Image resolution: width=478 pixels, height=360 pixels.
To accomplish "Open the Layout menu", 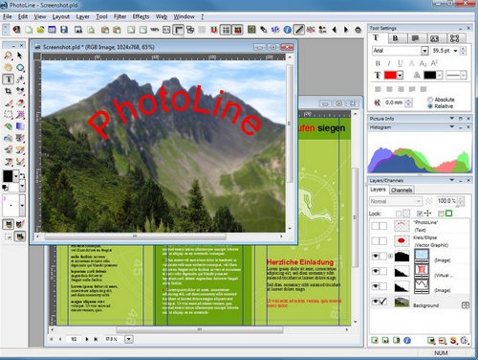I will pyautogui.click(x=61, y=16).
